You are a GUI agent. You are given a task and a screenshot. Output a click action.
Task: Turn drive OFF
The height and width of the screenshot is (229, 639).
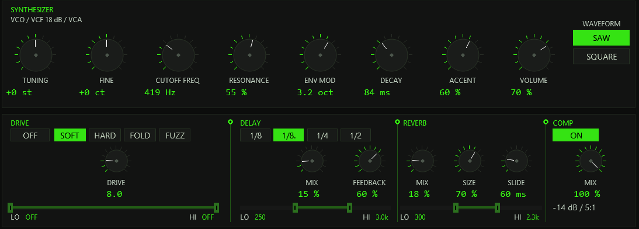30,136
